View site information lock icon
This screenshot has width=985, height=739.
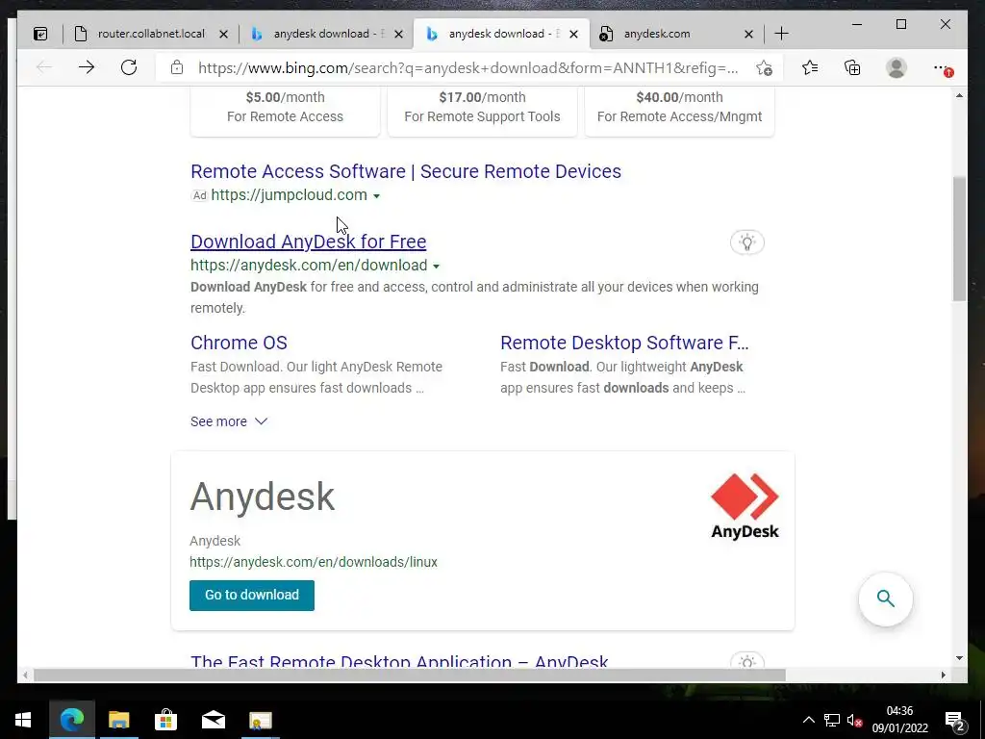(177, 67)
